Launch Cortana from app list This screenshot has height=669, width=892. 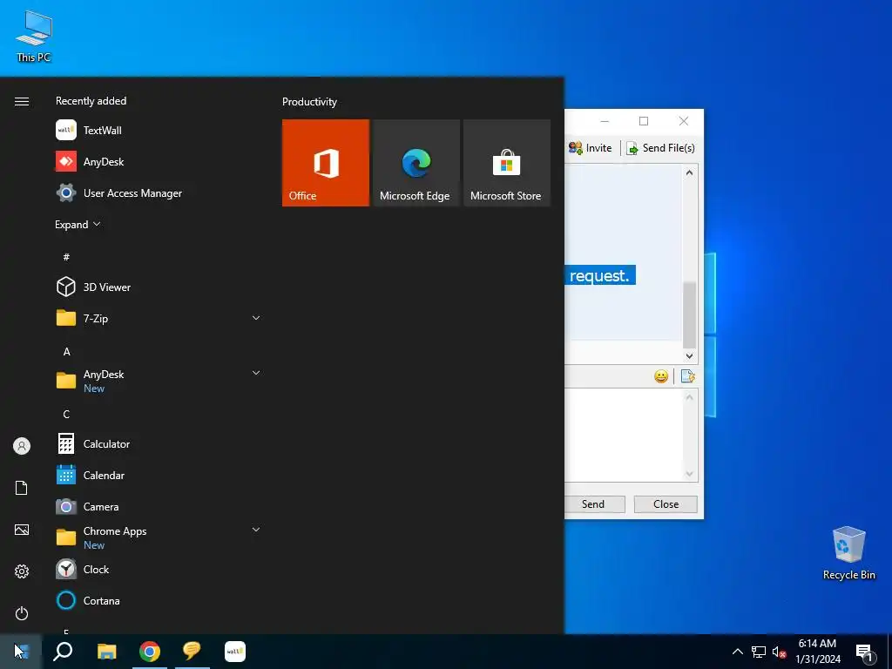pyautogui.click(x=159, y=600)
